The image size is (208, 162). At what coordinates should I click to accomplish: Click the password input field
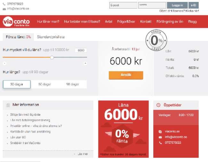(x=152, y=5)
